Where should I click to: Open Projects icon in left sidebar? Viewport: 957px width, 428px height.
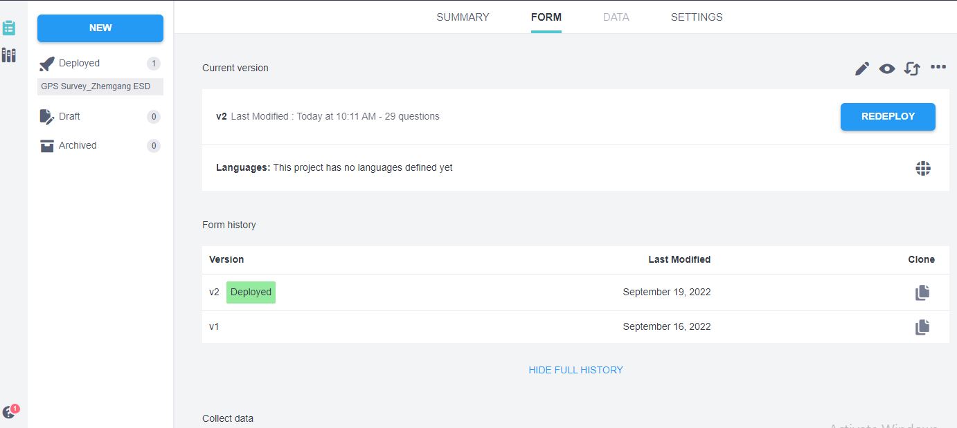(x=9, y=28)
